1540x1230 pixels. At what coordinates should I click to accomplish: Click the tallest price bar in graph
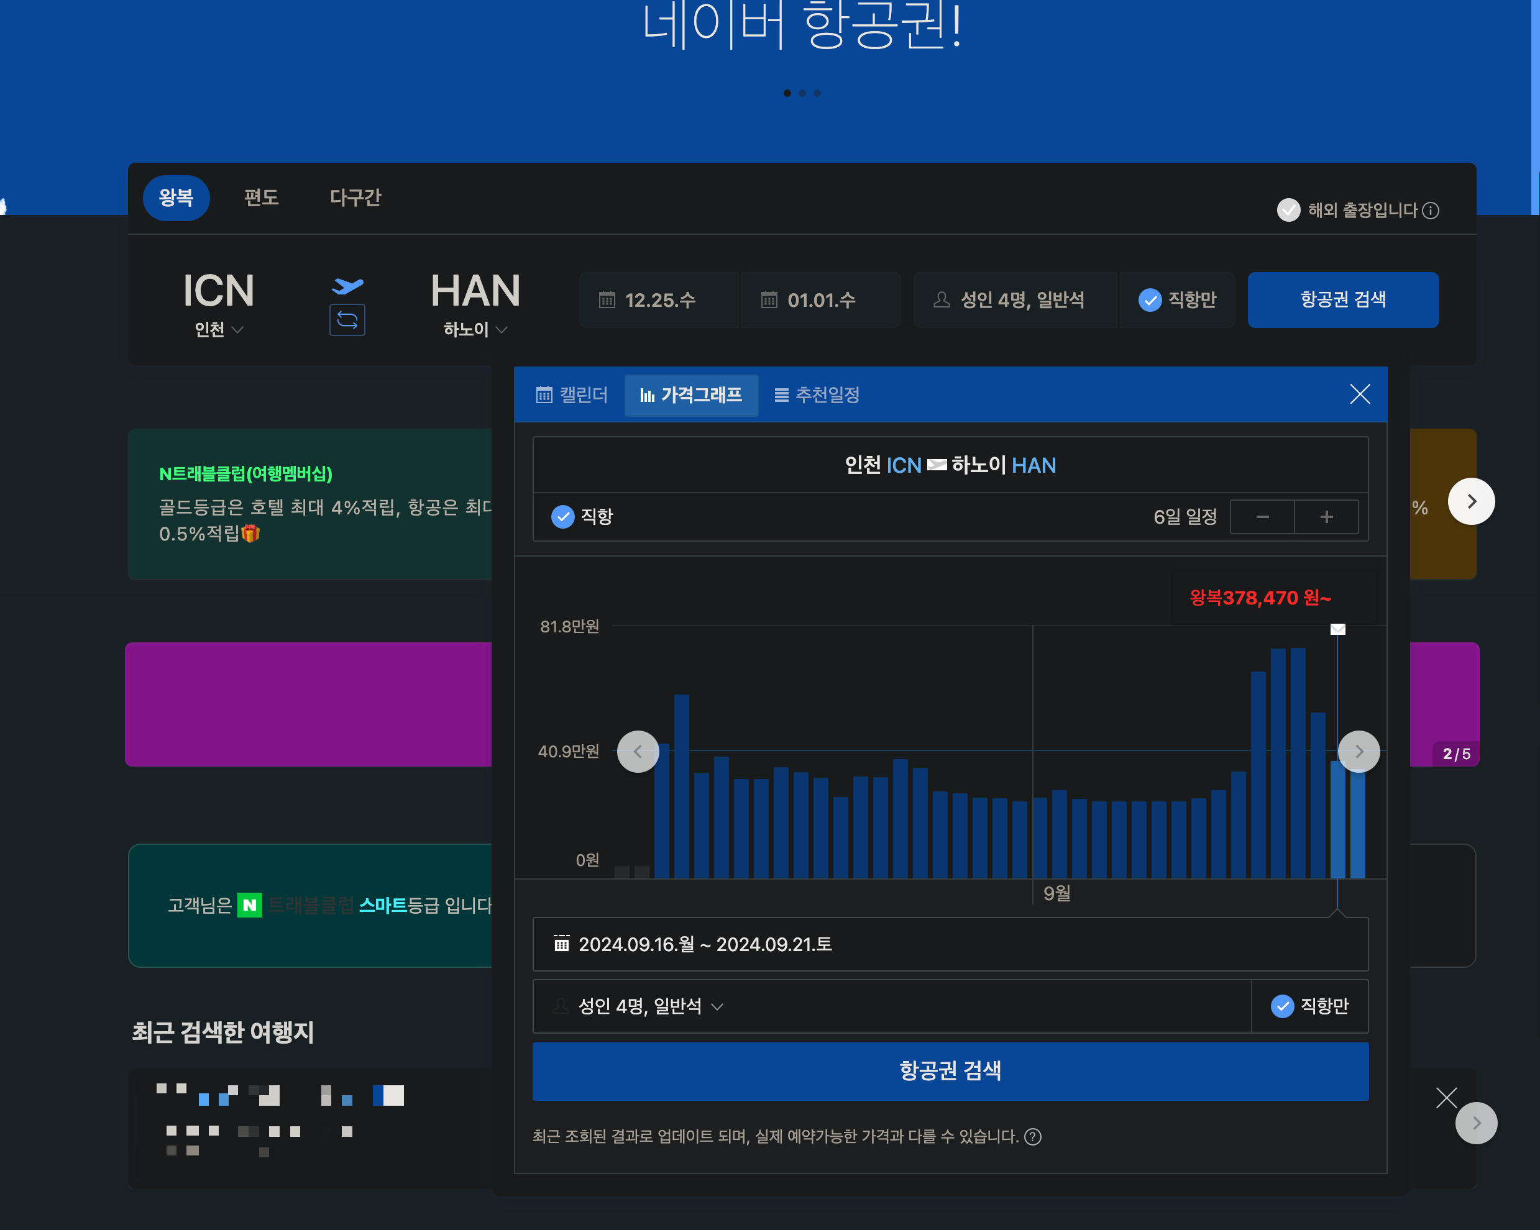coord(1298,762)
